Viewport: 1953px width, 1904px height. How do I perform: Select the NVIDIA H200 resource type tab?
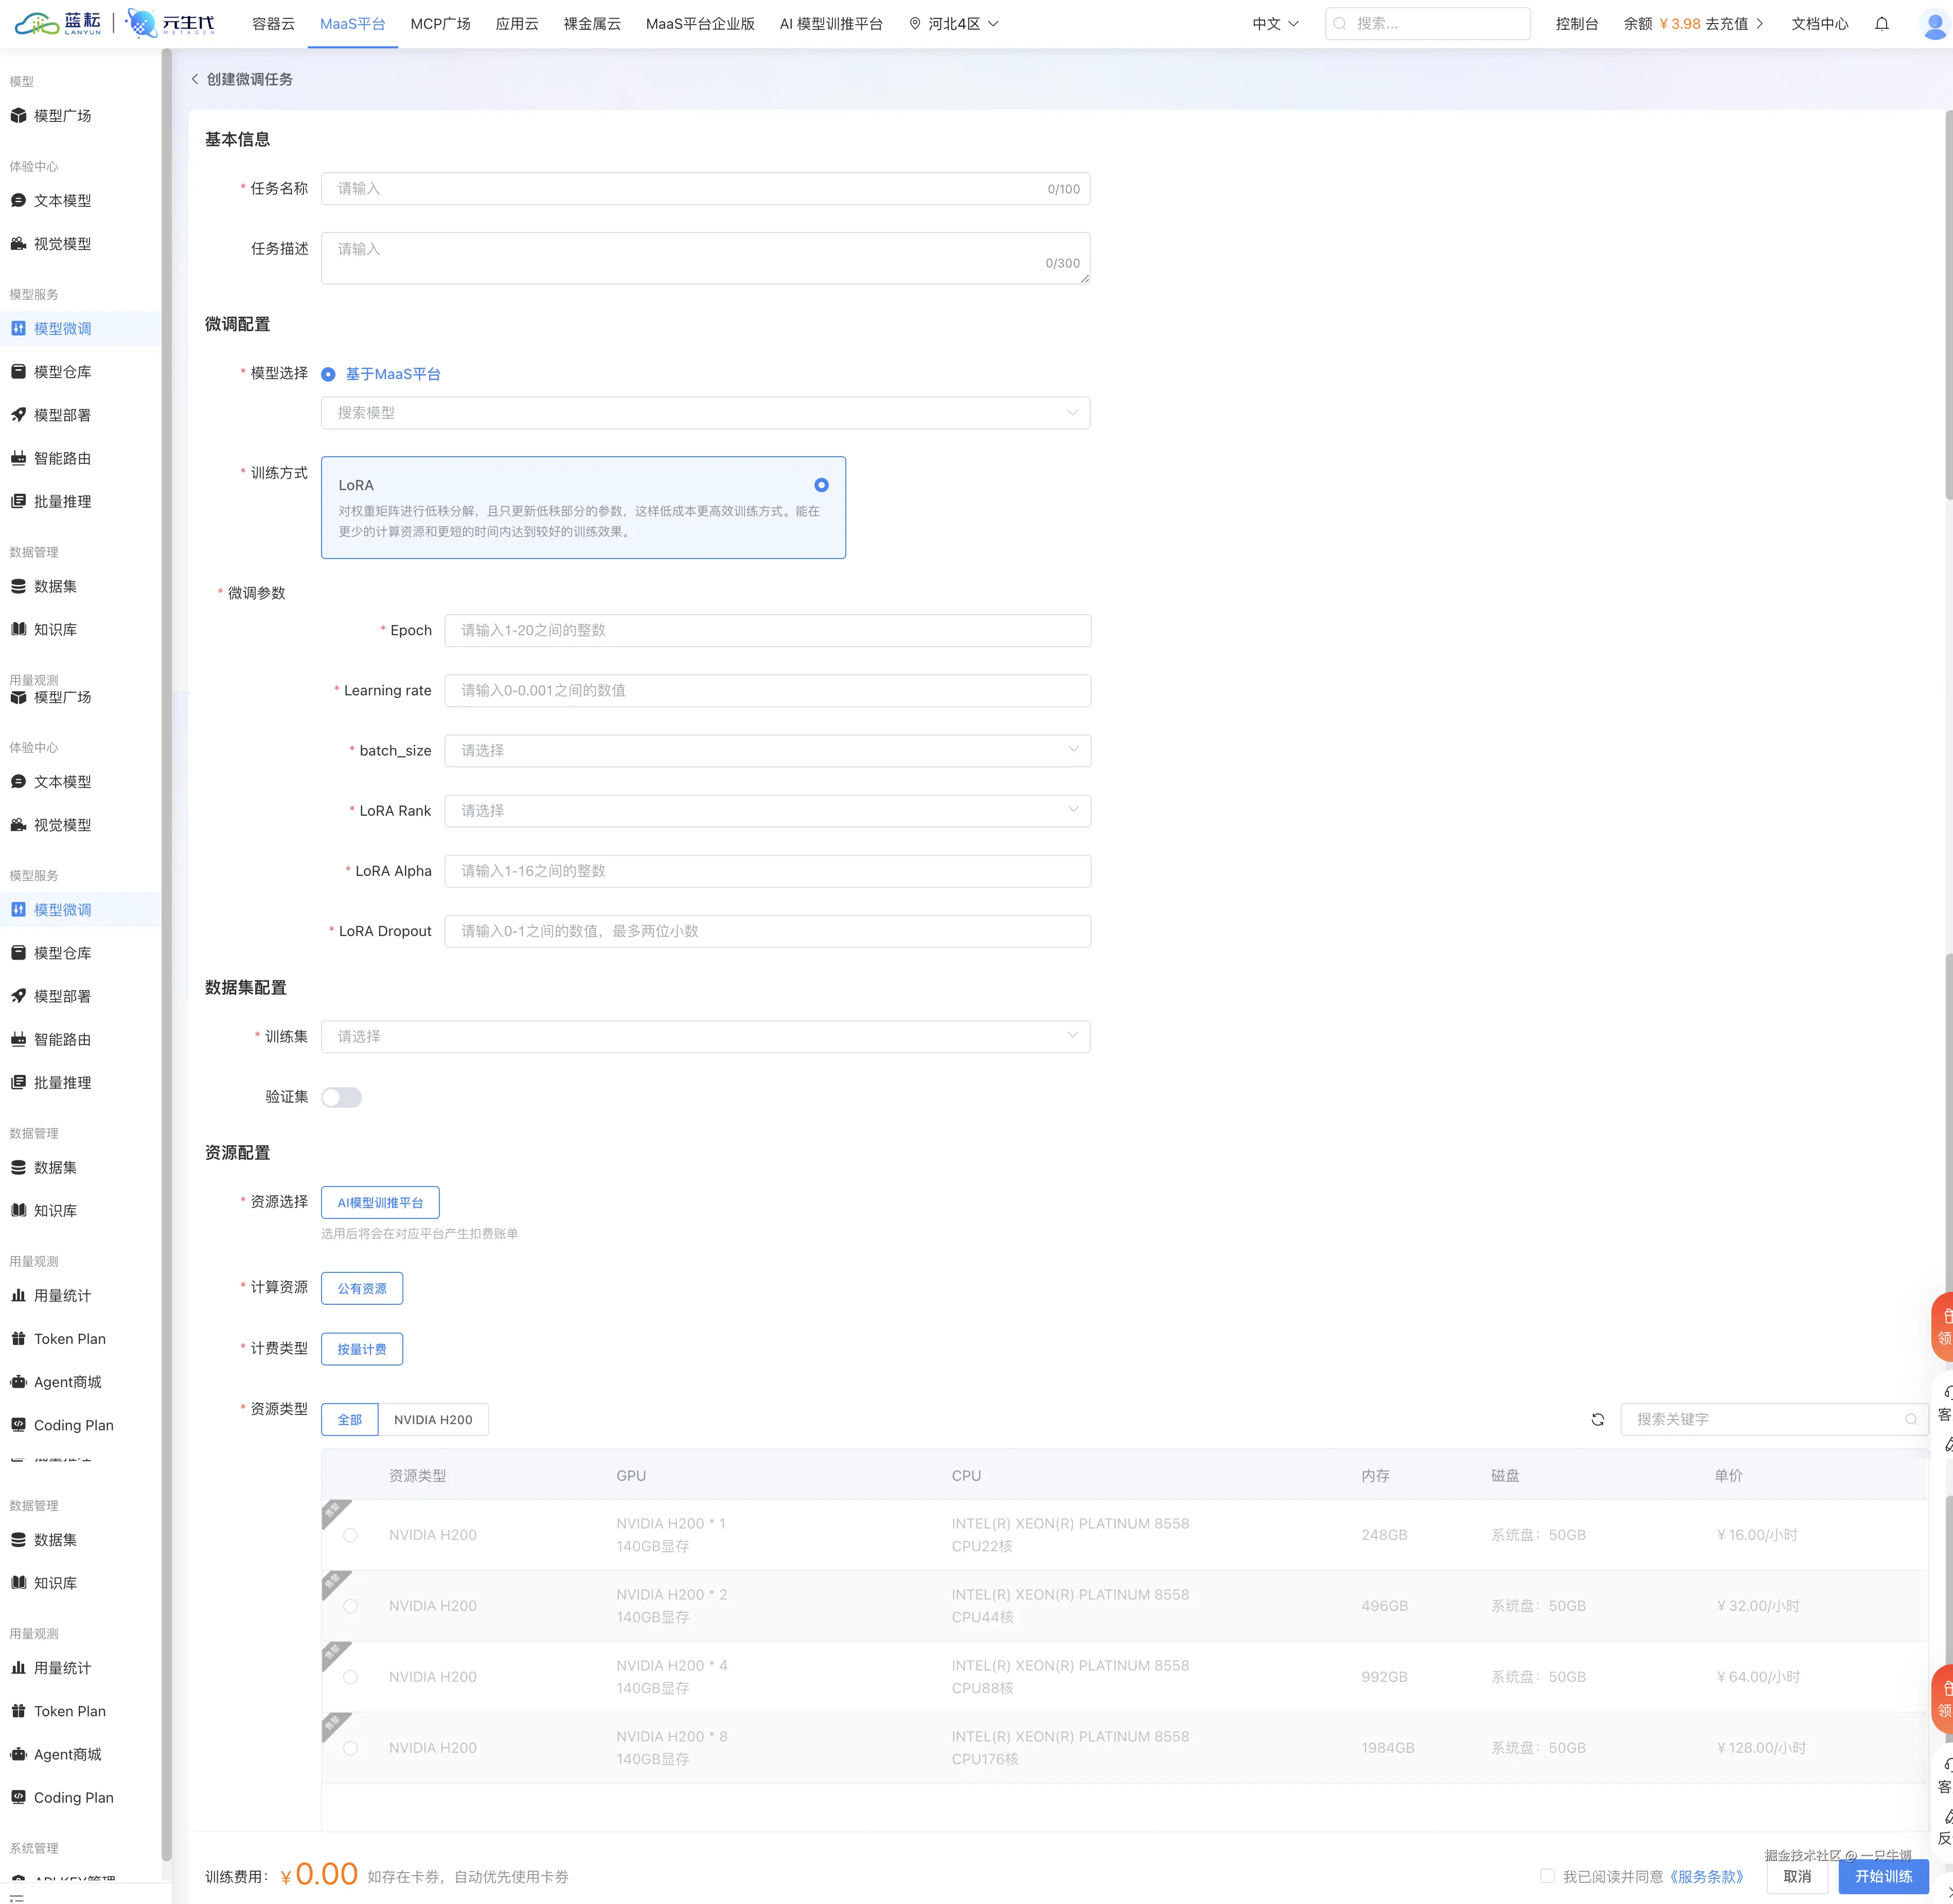click(x=433, y=1420)
